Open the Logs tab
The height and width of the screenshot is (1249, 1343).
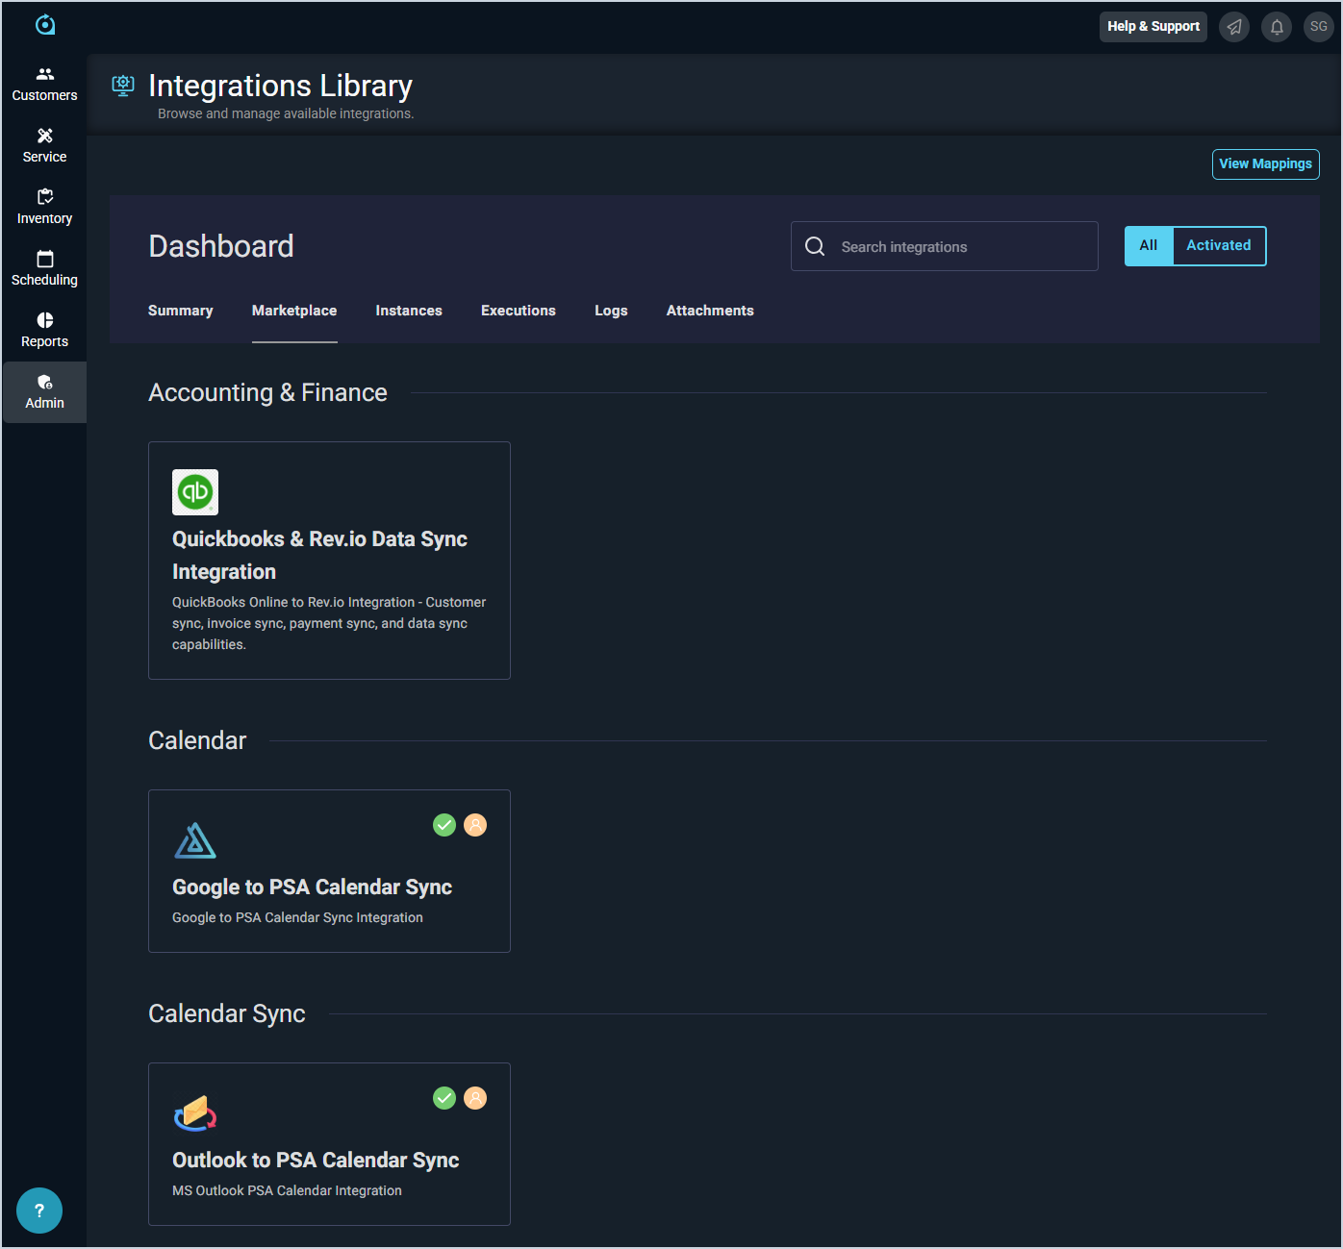tap(611, 311)
